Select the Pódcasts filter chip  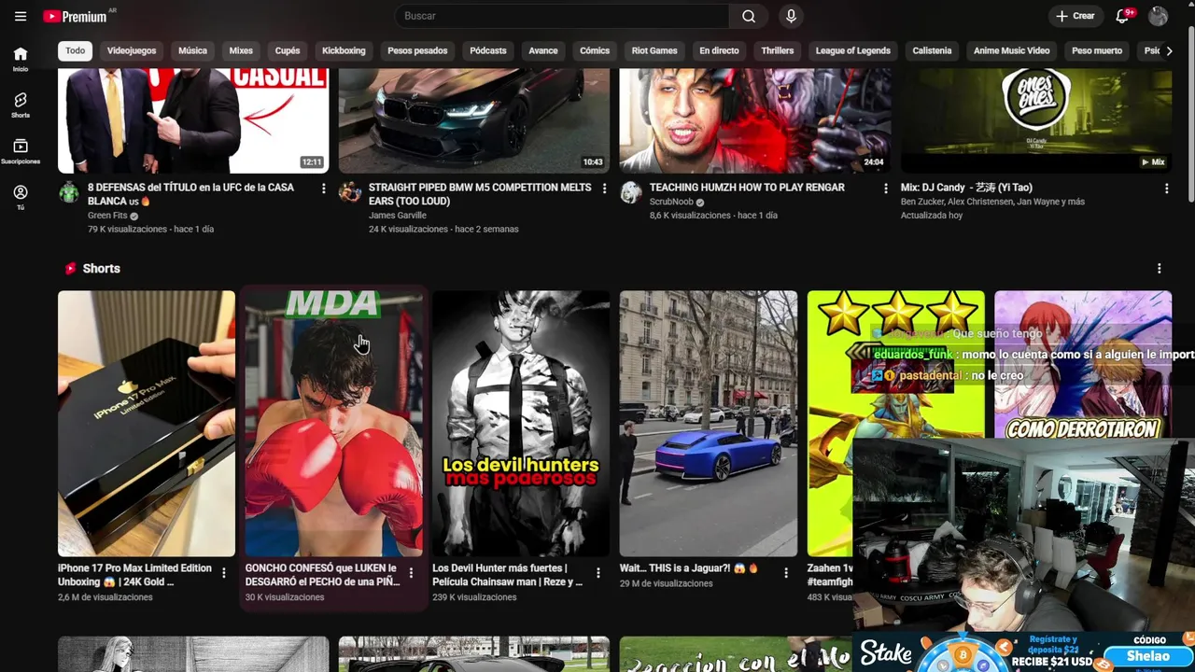(488, 50)
